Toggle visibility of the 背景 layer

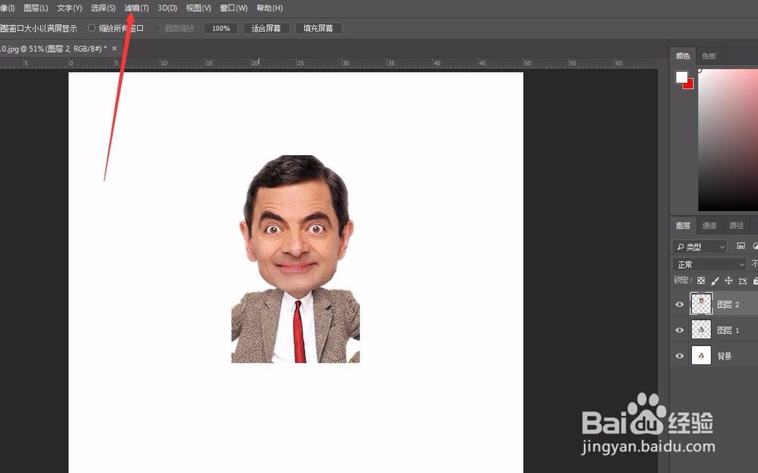click(679, 356)
